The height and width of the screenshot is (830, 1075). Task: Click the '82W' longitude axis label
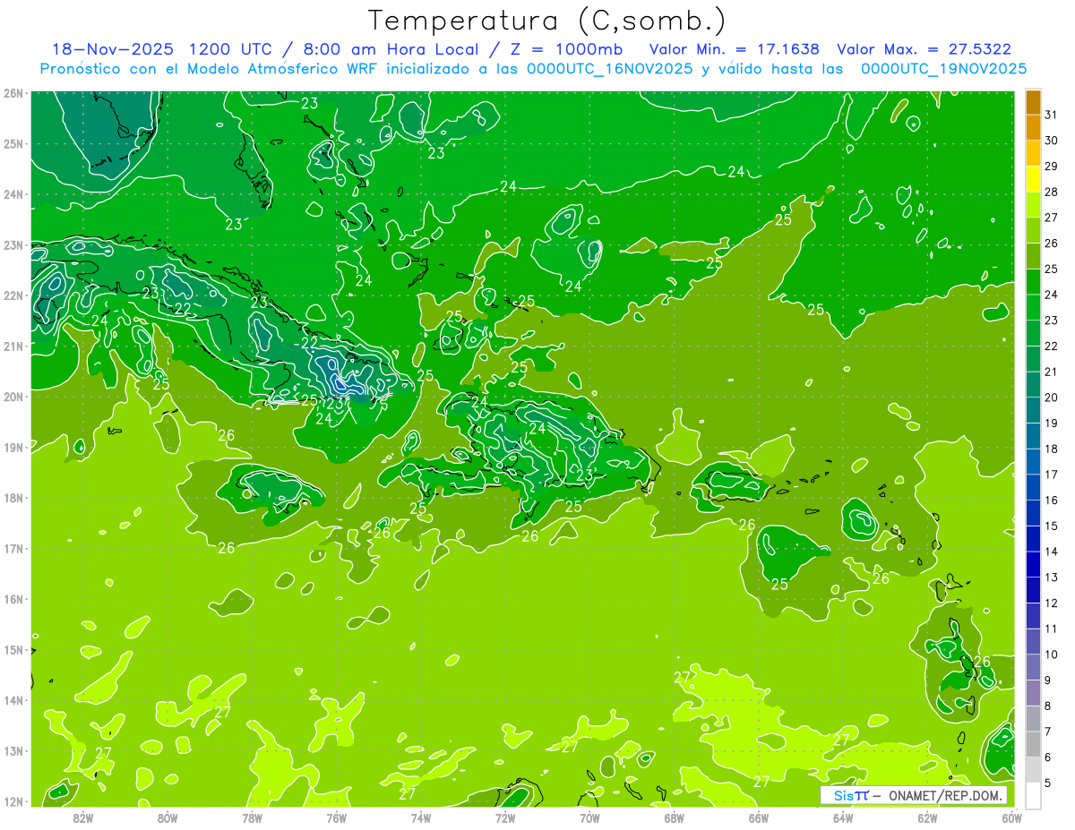(x=83, y=817)
